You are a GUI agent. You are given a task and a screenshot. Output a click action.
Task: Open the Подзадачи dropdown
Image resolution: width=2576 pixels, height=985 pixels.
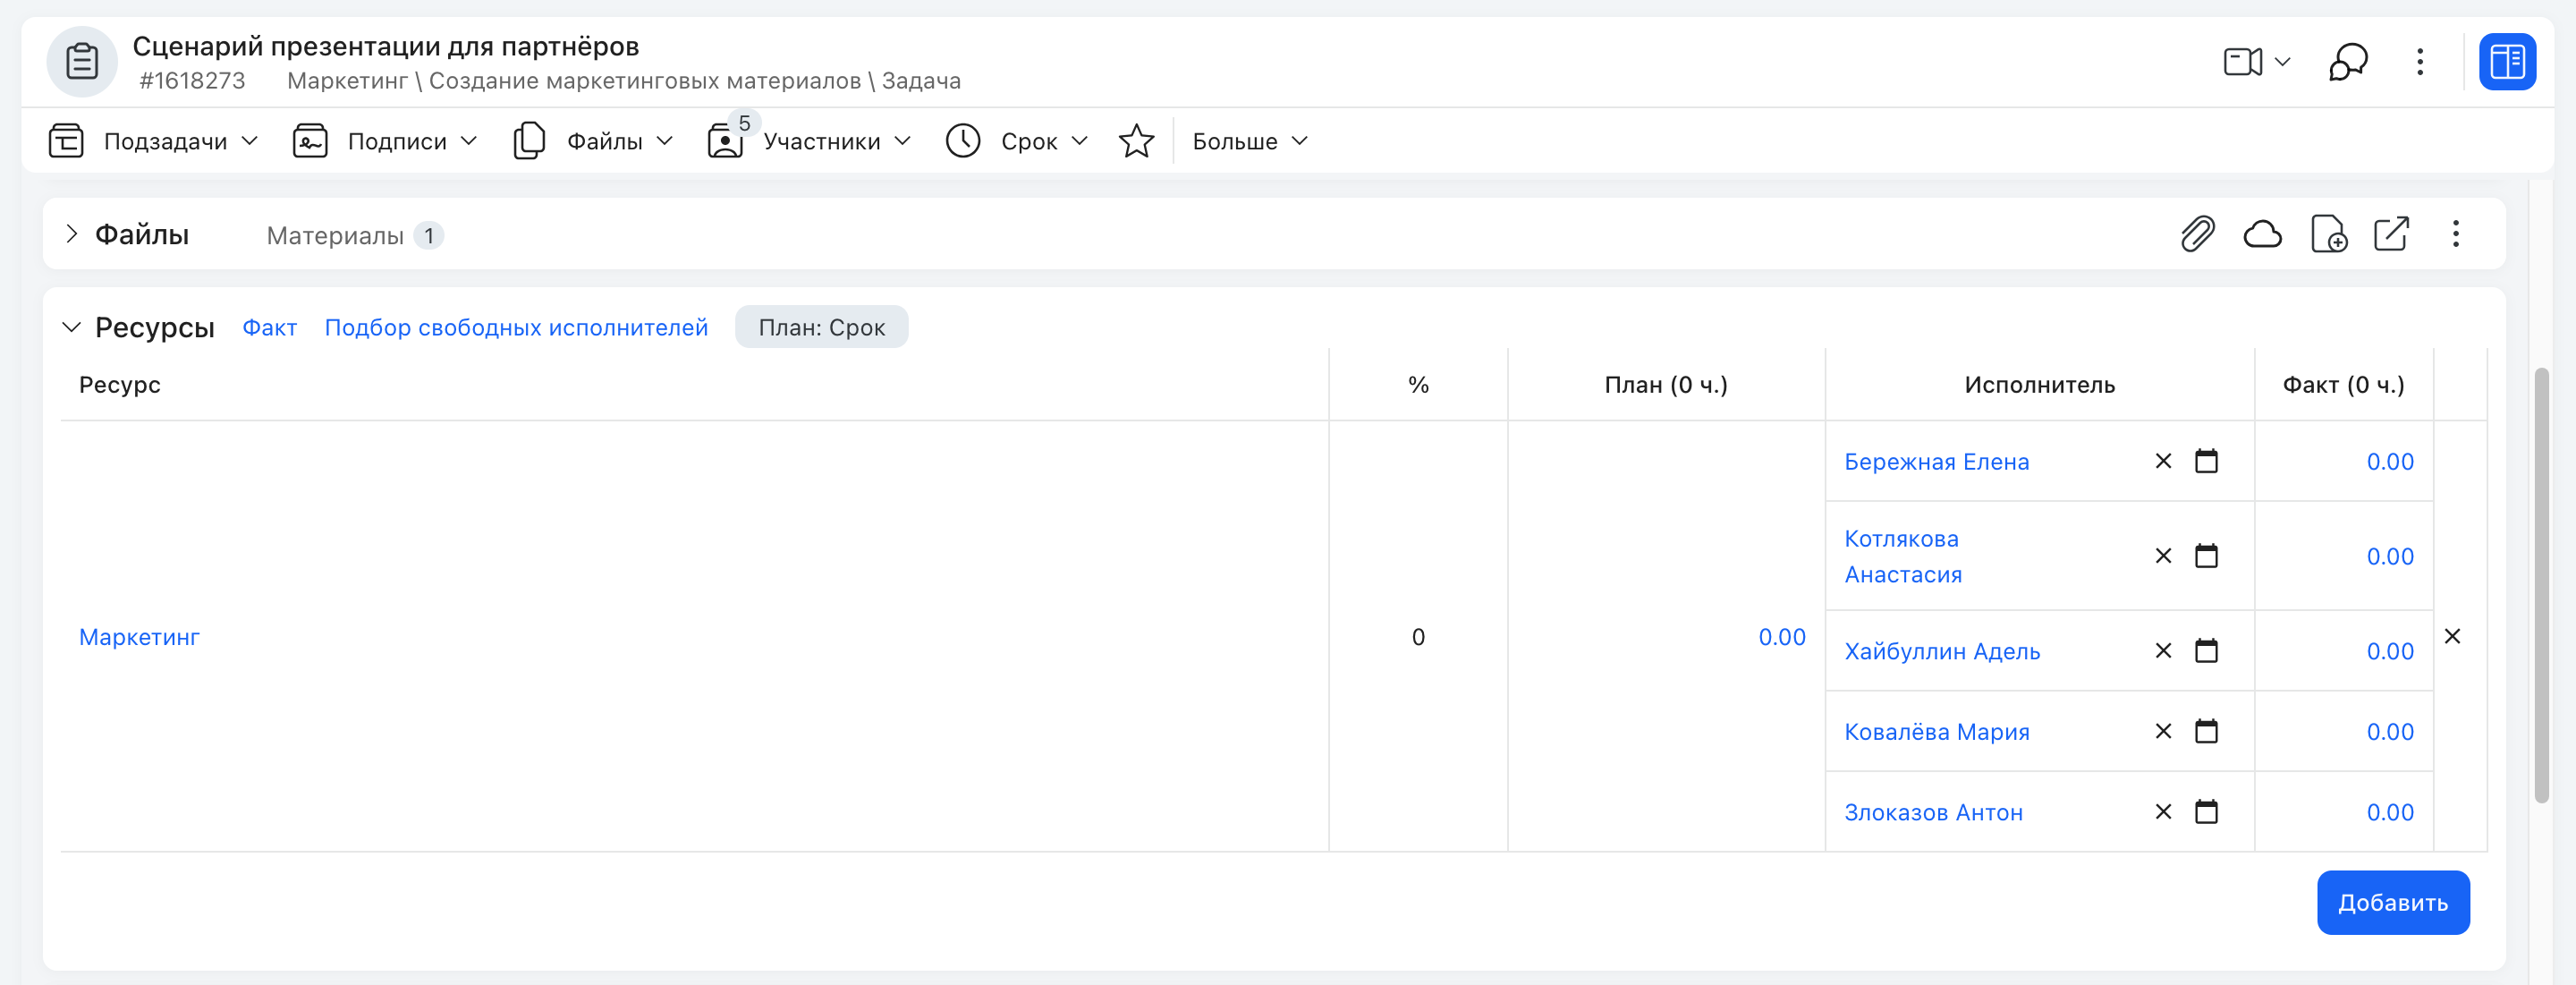[250, 141]
